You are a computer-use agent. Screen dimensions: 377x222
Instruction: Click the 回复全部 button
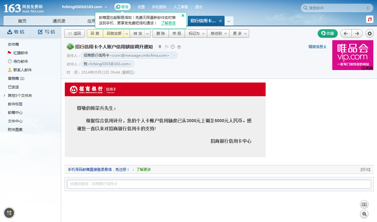[x=114, y=33]
